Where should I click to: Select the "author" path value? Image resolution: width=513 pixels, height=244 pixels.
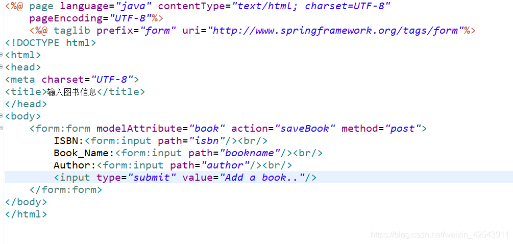coord(226,165)
